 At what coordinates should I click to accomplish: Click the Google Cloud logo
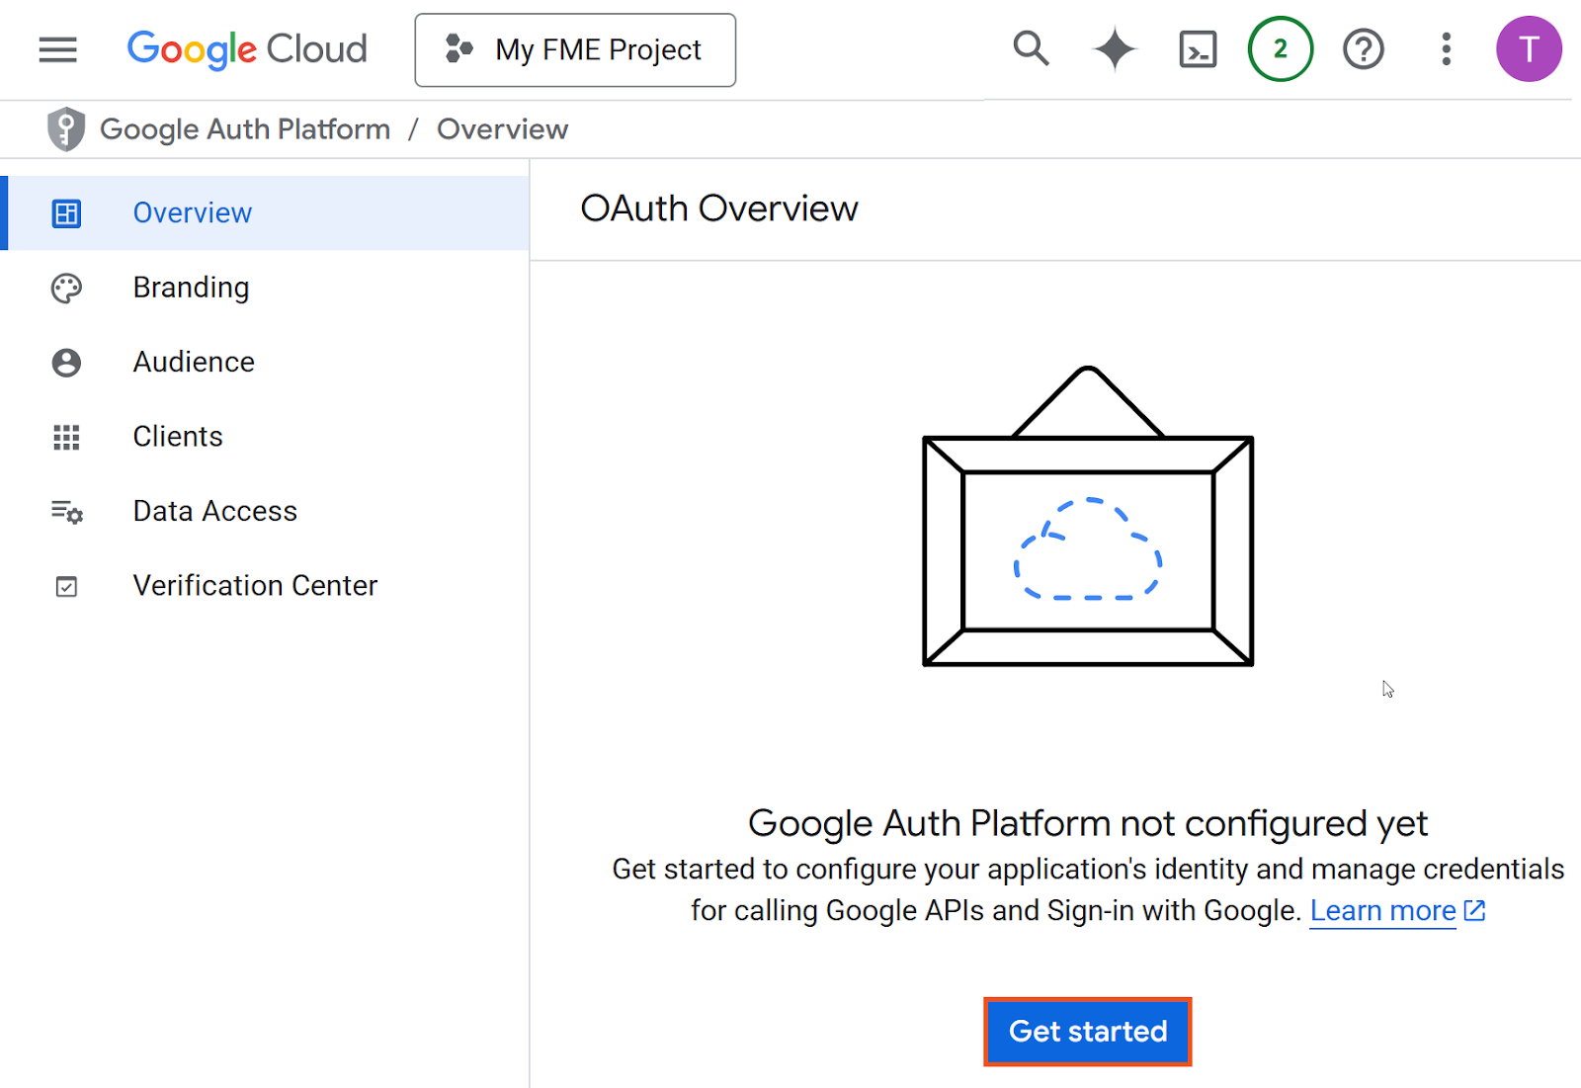pos(247,49)
